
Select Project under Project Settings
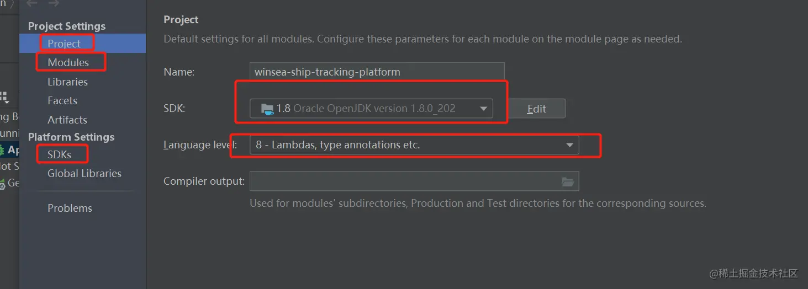point(64,44)
